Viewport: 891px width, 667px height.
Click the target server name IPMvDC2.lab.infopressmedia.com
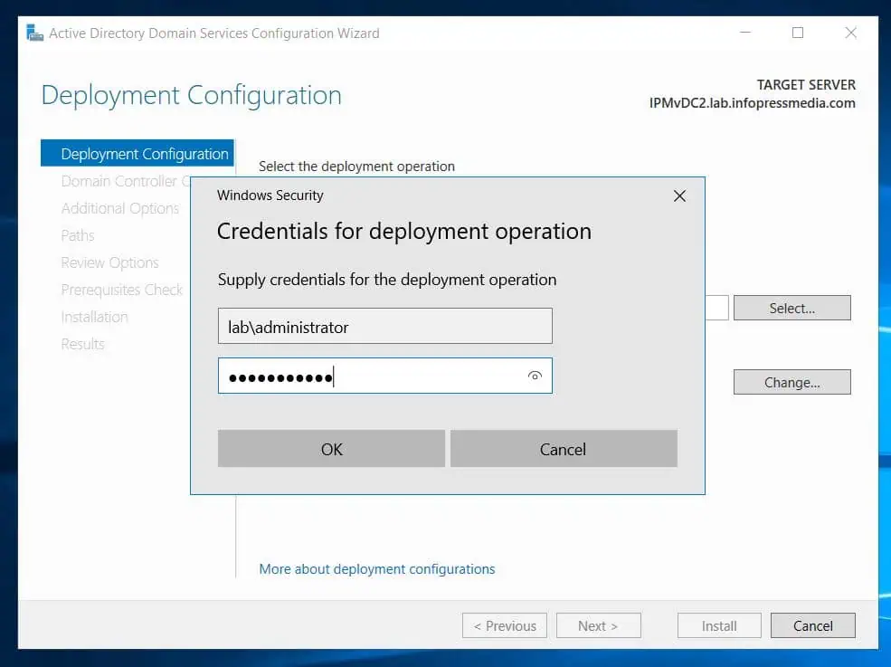pos(753,103)
